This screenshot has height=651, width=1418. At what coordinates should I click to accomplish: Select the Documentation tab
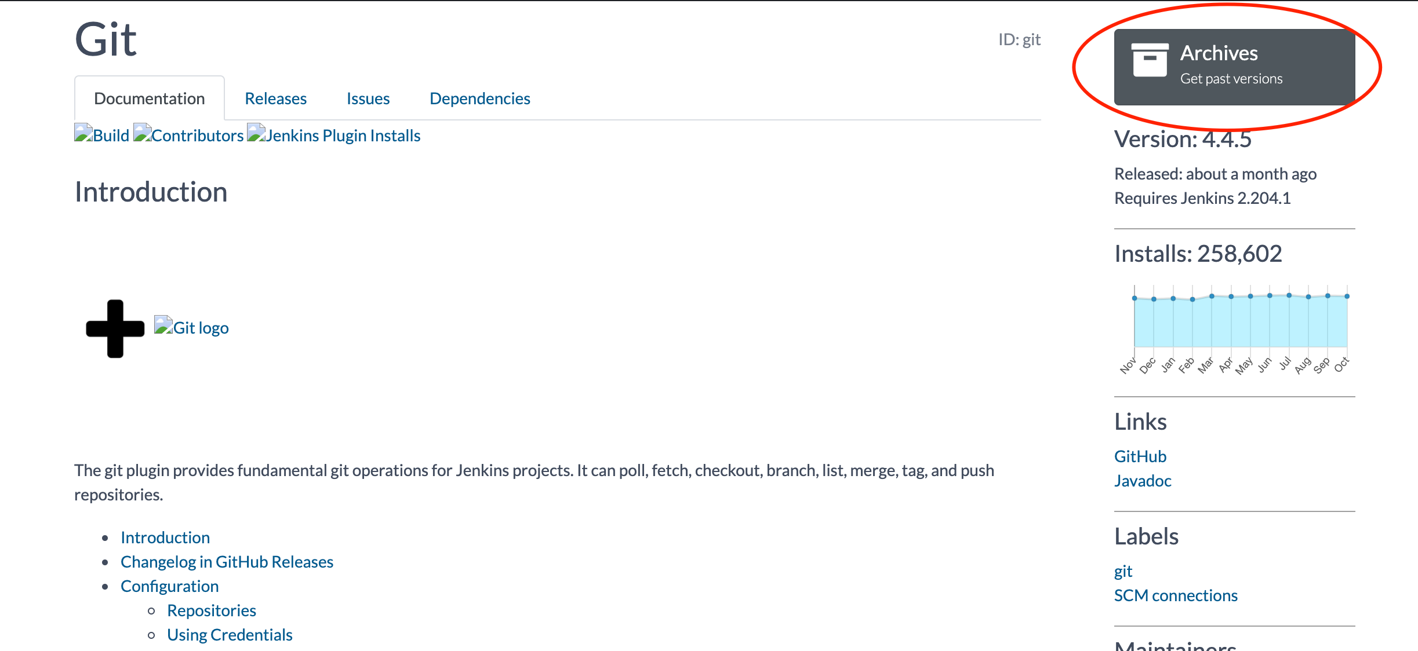tap(150, 98)
